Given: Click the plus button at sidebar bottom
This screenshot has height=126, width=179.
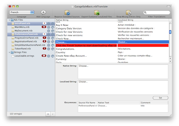Looking at the screenshot, I should tap(48, 114).
